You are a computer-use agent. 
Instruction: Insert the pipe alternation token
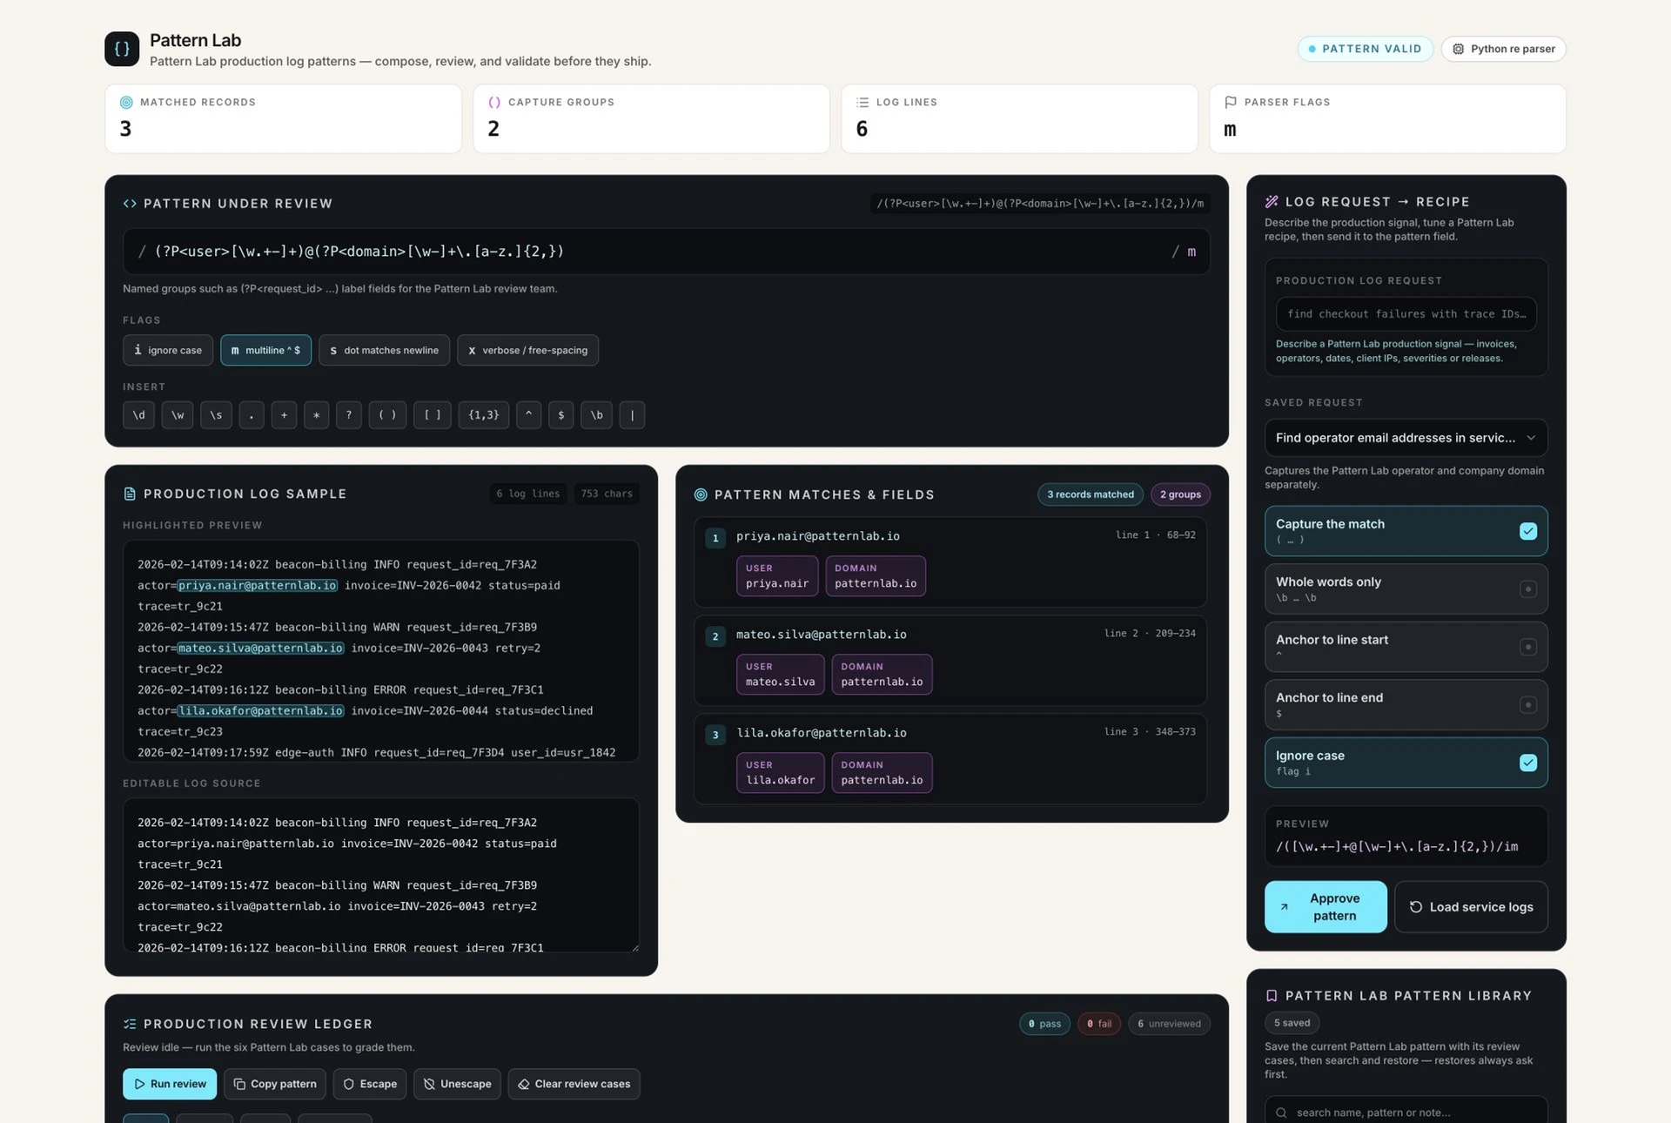coord(632,415)
